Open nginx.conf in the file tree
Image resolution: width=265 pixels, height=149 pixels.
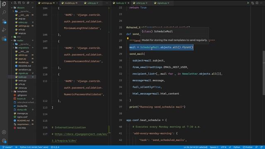pyautogui.click(x=22, y=117)
